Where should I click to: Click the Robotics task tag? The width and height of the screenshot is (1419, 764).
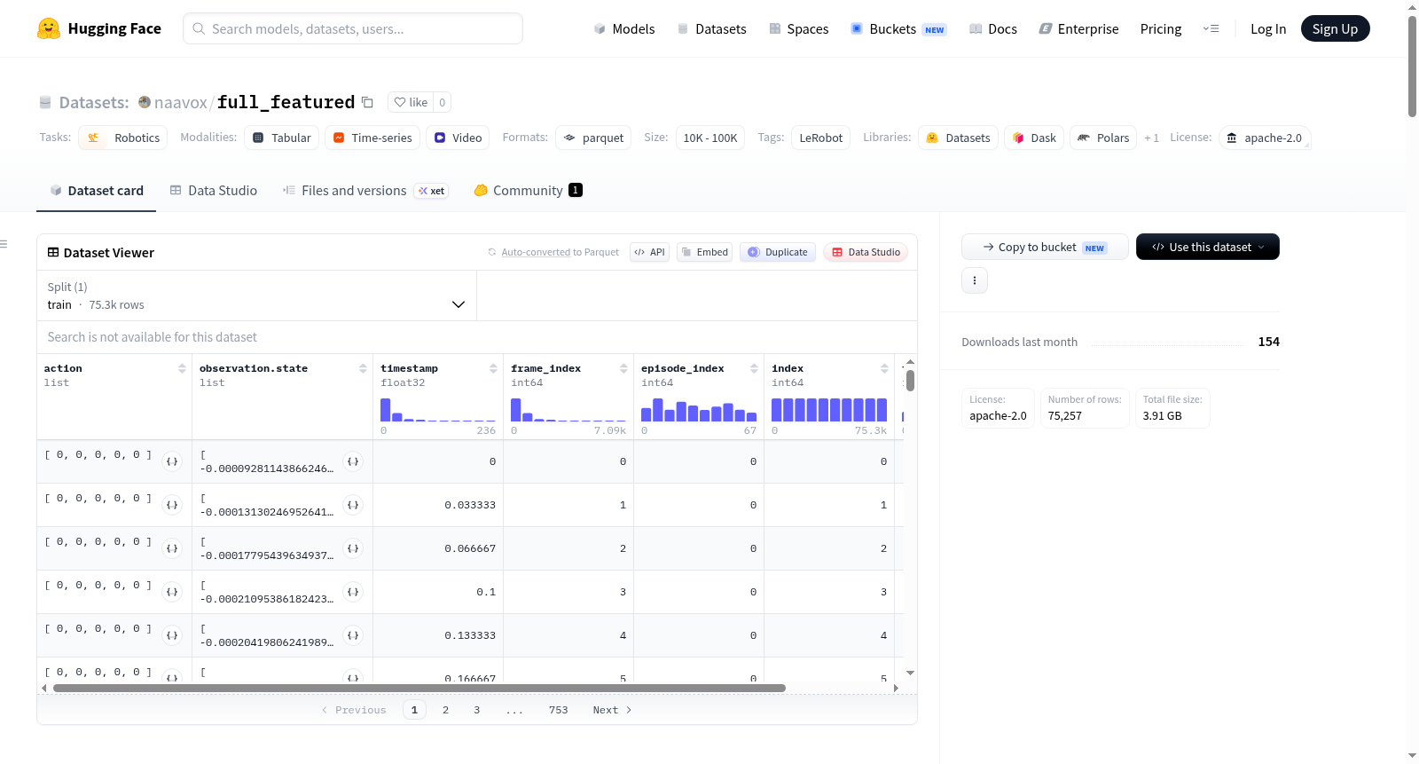tap(123, 138)
